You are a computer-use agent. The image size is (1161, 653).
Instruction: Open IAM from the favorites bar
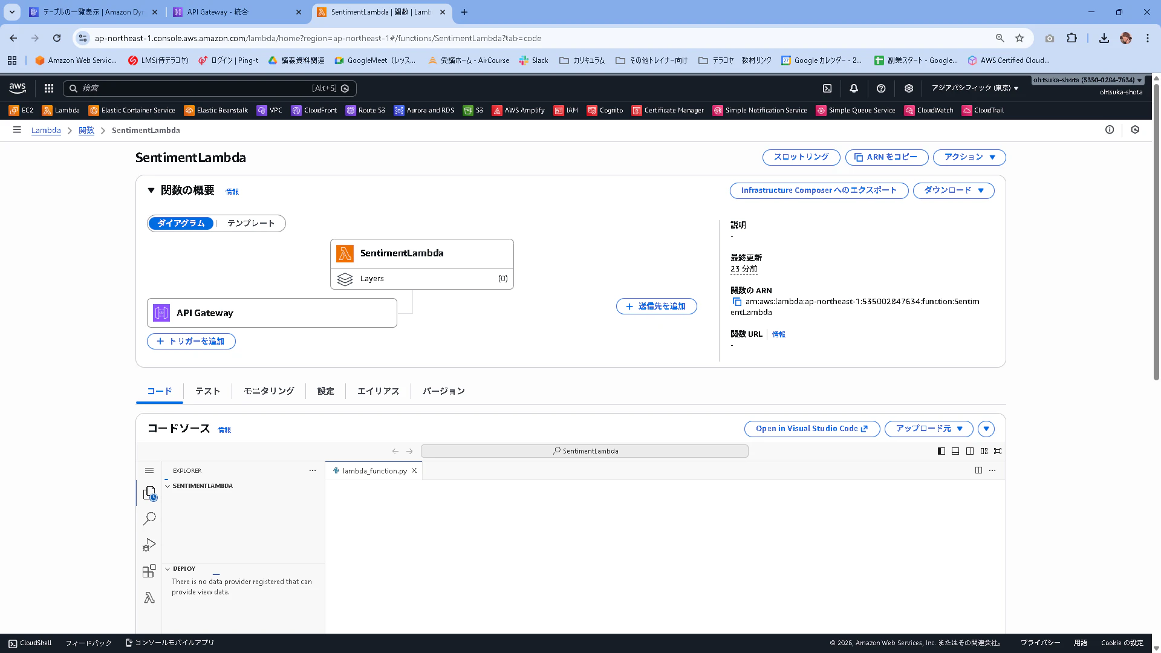[566, 111]
